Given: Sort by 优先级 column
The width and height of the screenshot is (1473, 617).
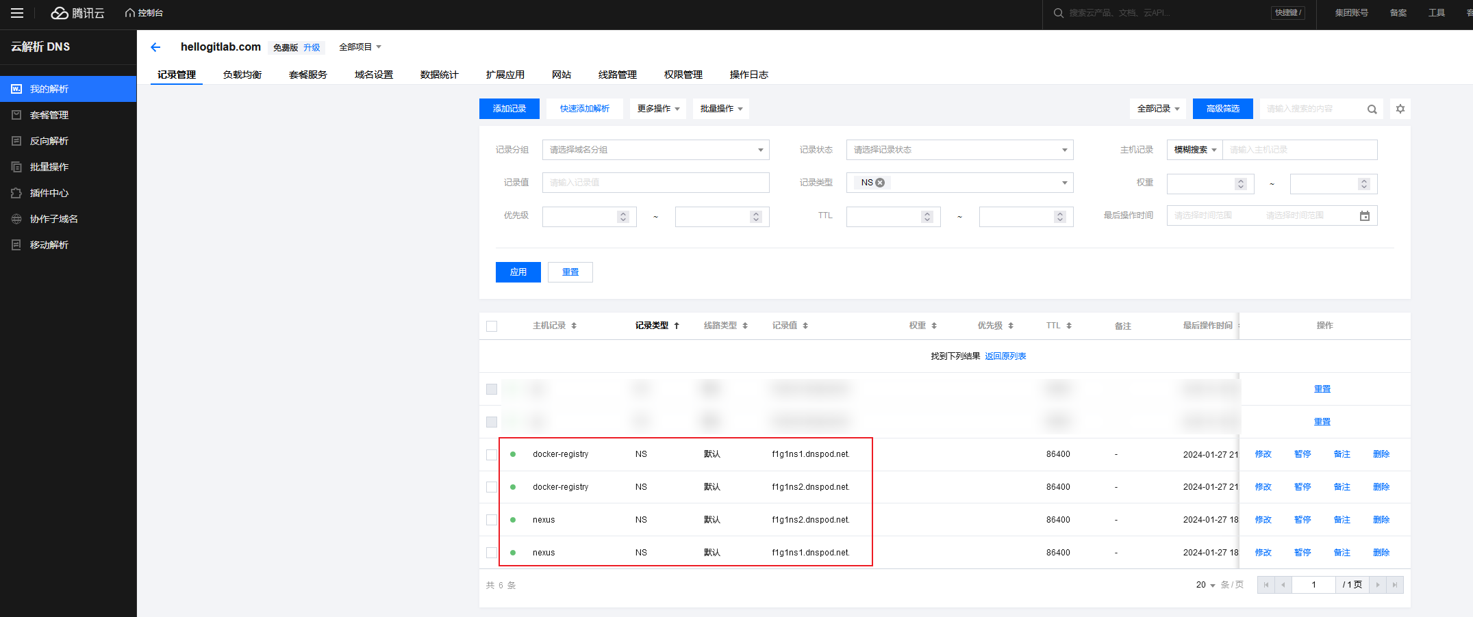Looking at the screenshot, I should coord(1011,326).
